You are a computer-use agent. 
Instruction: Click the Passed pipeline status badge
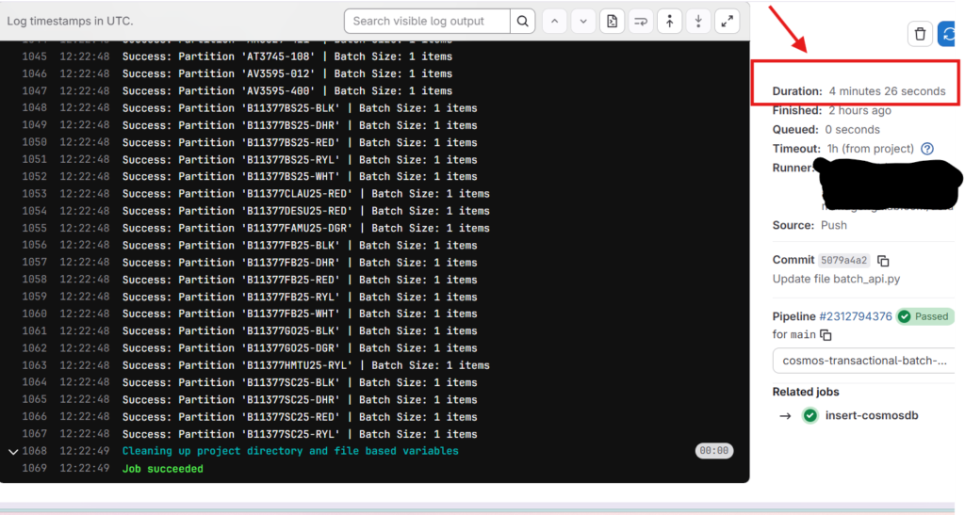(924, 316)
